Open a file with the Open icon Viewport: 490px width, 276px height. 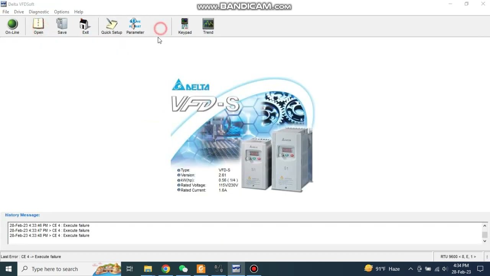click(x=38, y=26)
